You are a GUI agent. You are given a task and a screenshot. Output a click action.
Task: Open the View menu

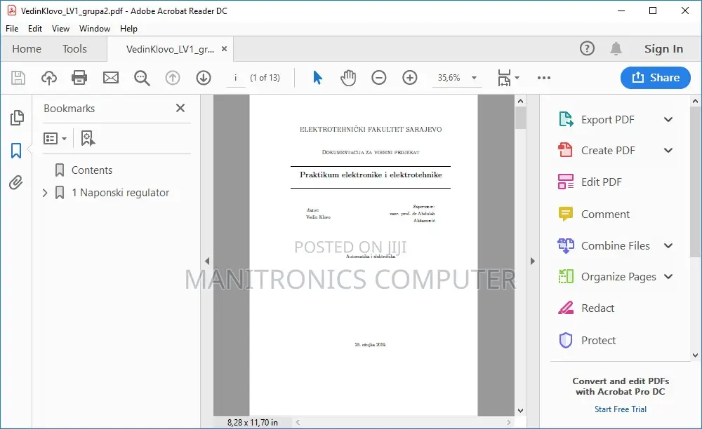pos(60,29)
